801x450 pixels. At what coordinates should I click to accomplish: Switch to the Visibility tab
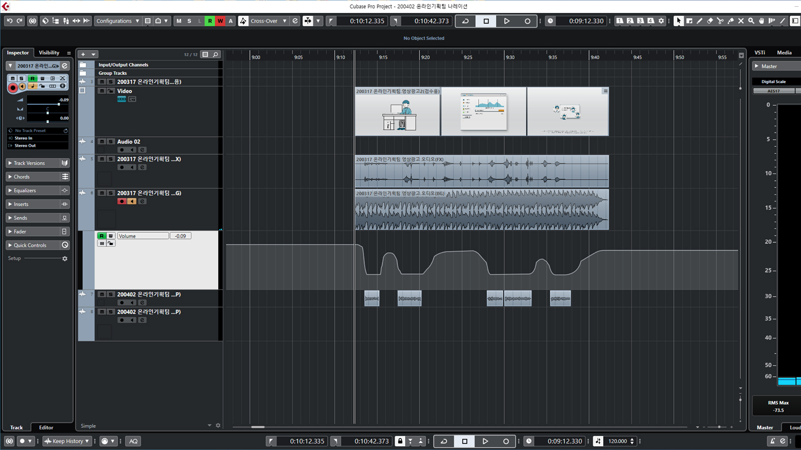coord(49,52)
